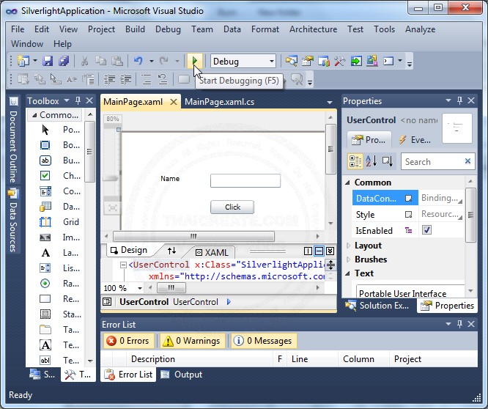This screenshot has width=488, height=409.
Task: Toggle the 0 Errors filter
Action: [x=129, y=341]
